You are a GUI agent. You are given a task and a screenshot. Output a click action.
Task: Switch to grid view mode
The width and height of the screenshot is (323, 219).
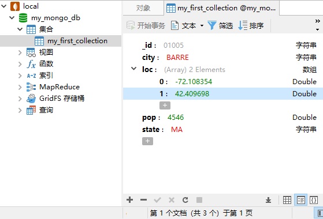coord(287,200)
